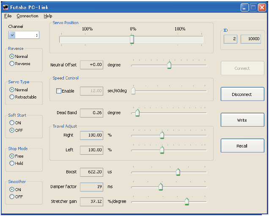This screenshot has width=269, height=216.
Task: Click the ID field showing 10000
Action: (x=251, y=39)
